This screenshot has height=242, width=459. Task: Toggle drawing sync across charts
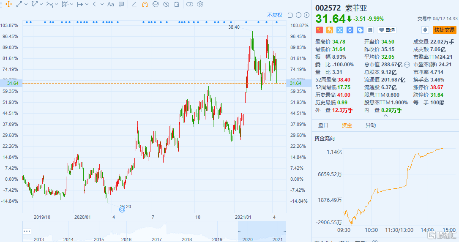156,4
